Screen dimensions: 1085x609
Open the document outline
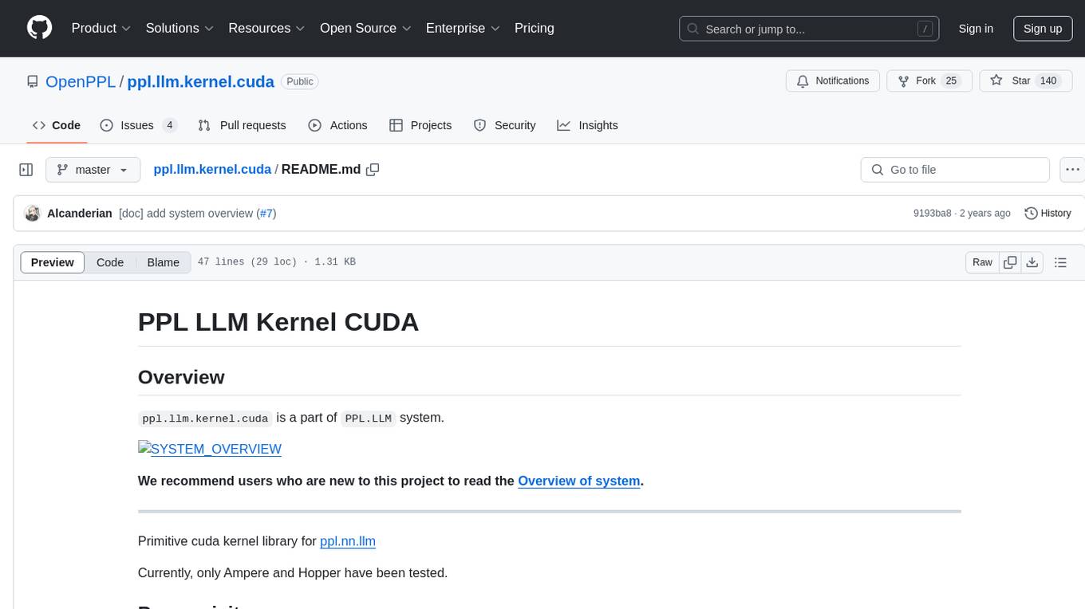tap(1060, 262)
